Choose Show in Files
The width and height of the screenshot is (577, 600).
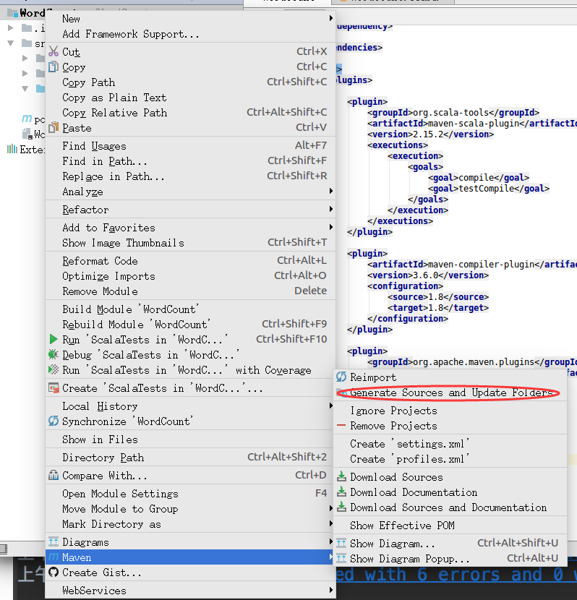190,440
